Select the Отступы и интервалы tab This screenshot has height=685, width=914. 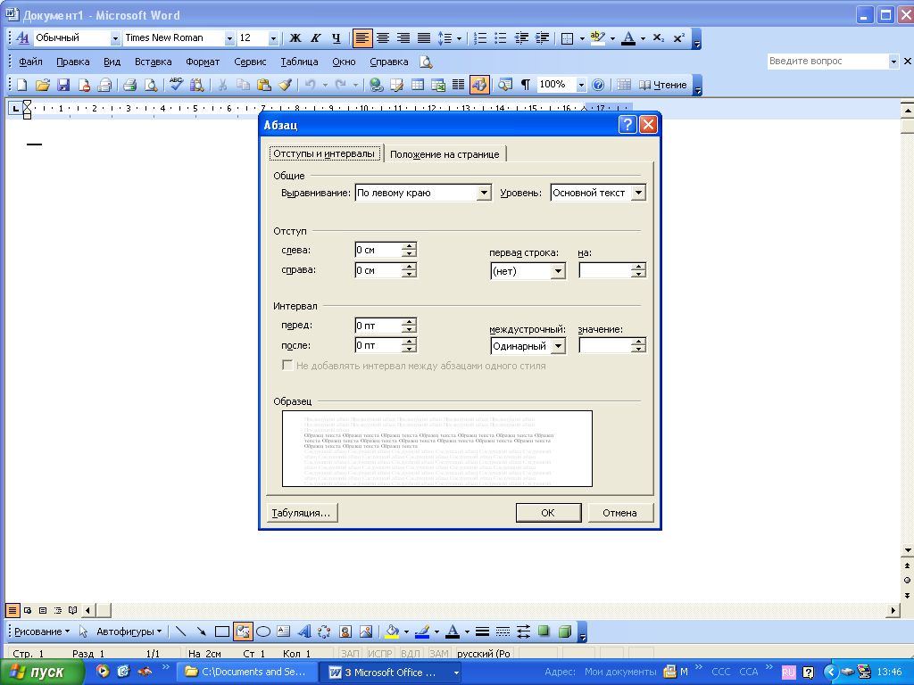(324, 153)
